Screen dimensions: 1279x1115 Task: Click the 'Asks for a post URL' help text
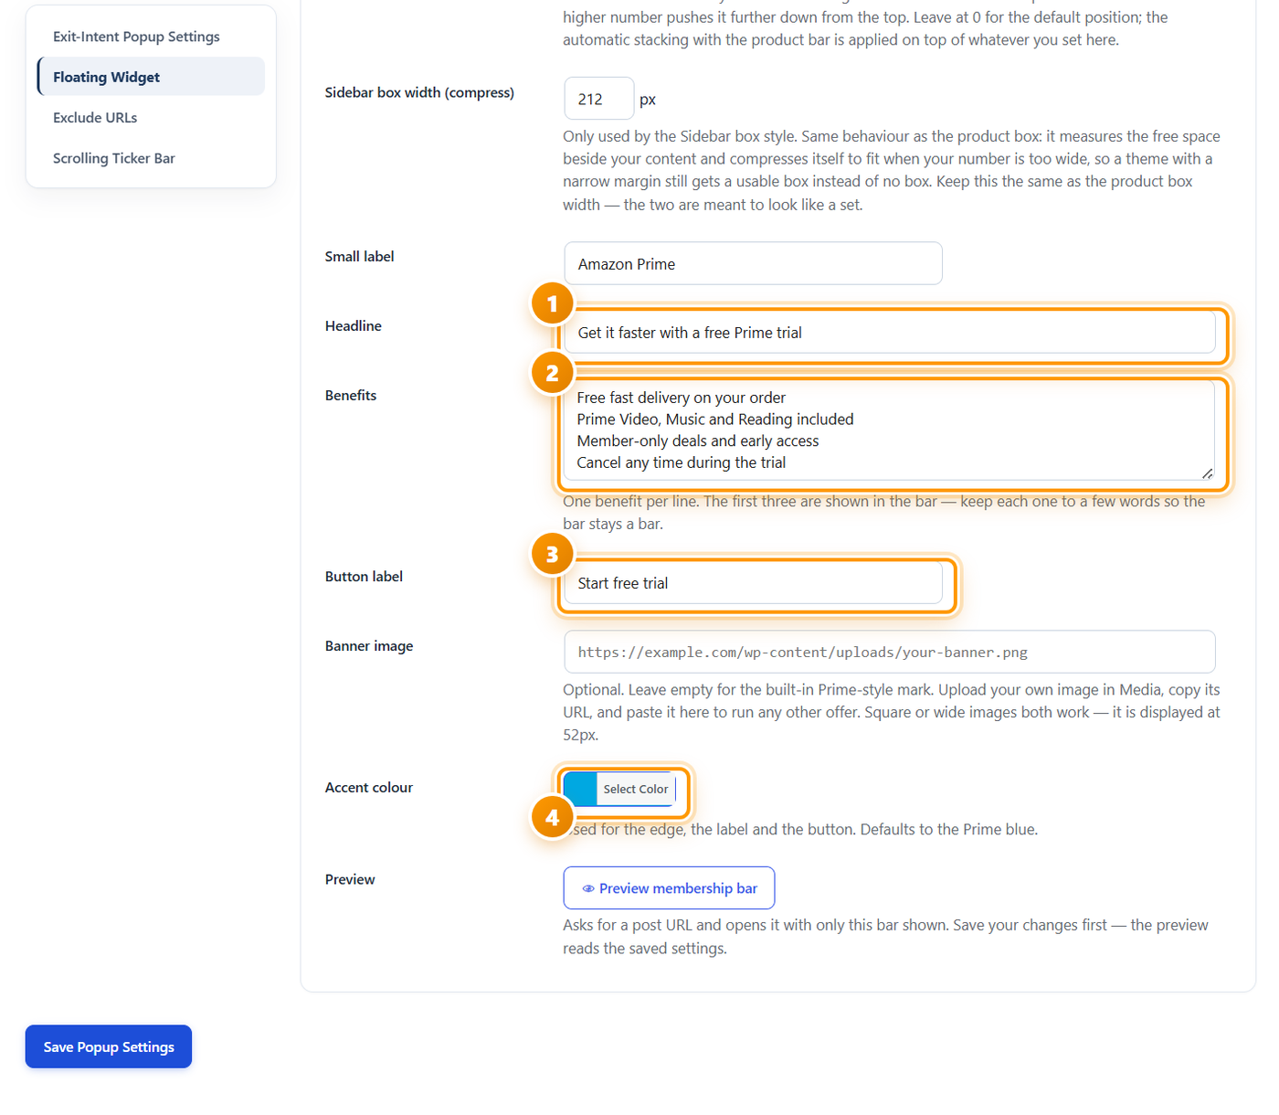point(885,937)
